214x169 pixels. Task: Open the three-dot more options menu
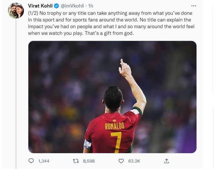(193, 6)
